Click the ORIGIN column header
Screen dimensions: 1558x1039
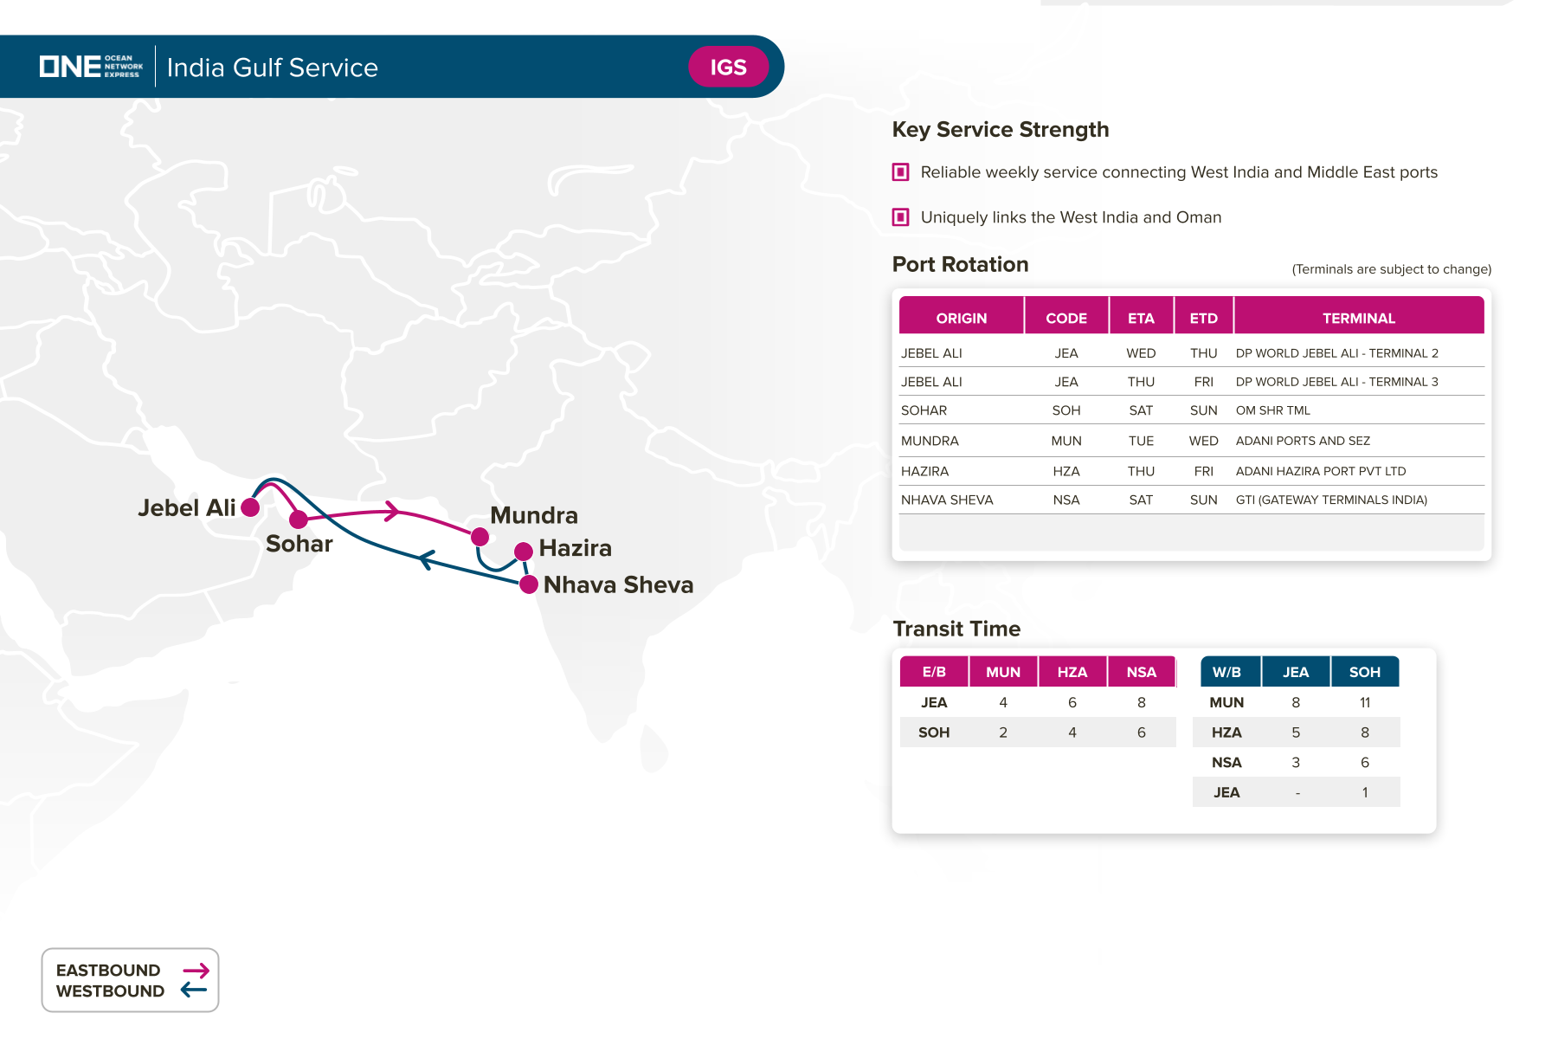click(x=961, y=318)
